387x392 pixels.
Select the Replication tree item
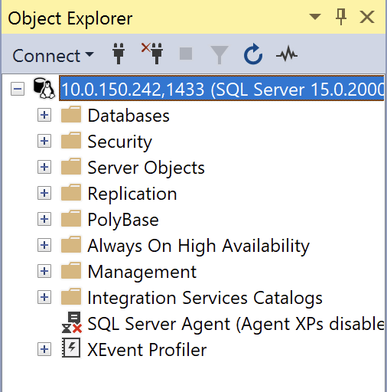[x=132, y=194]
